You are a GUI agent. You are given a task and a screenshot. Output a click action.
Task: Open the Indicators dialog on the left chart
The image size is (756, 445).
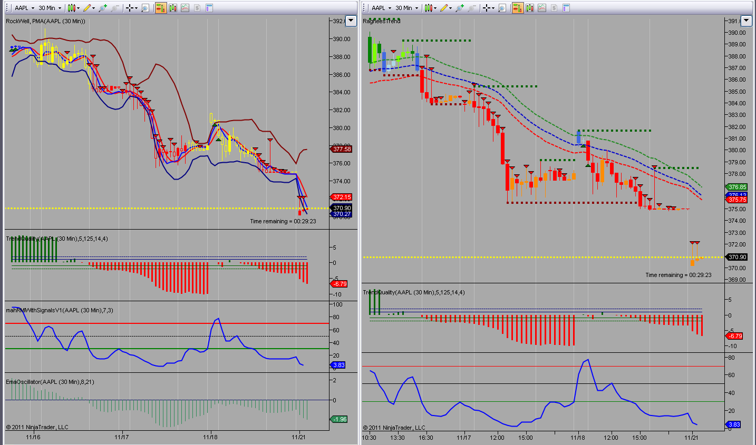tap(185, 8)
